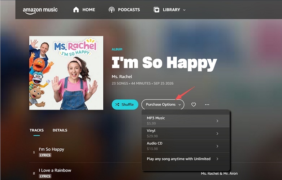Choose the MP3 Music $5.99 option
Screen dimensions: 282x180
pos(186,121)
